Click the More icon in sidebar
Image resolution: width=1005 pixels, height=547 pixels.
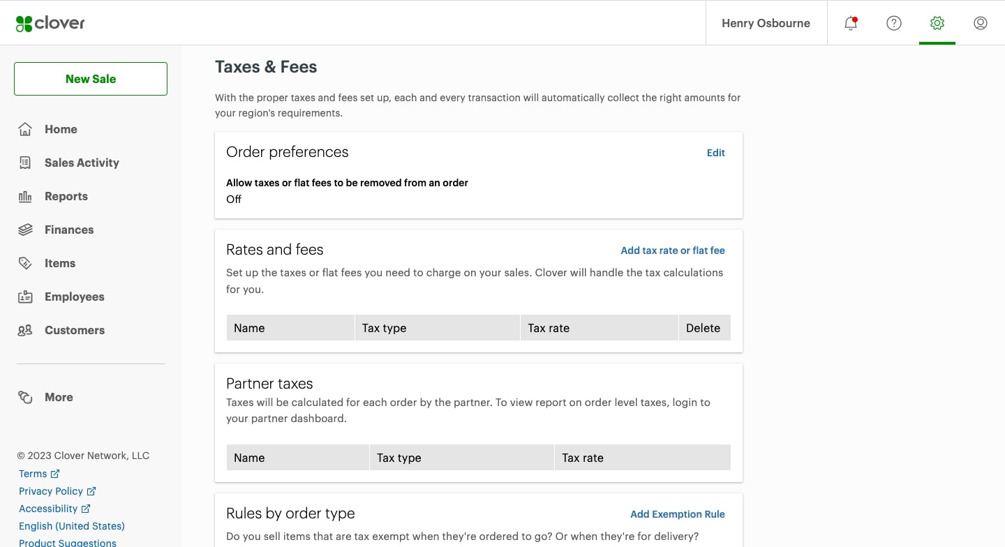click(25, 397)
